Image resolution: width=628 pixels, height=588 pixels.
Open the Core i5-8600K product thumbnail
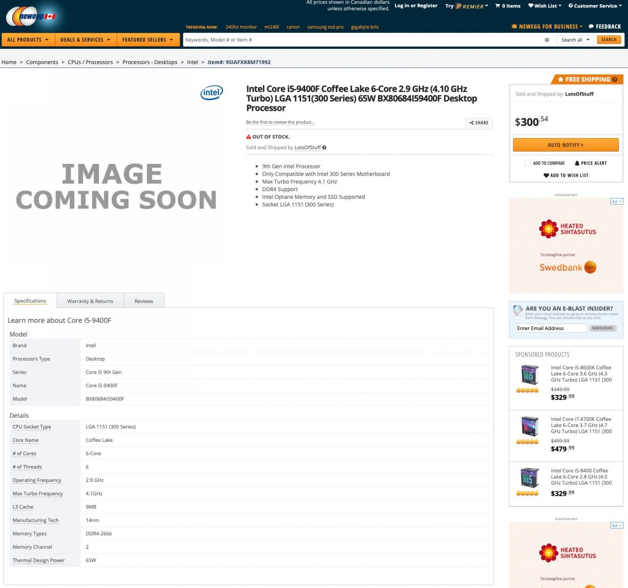click(x=530, y=374)
